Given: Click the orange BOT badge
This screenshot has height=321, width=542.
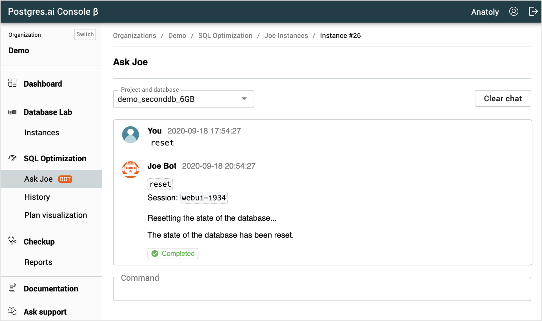Looking at the screenshot, I should [65, 179].
